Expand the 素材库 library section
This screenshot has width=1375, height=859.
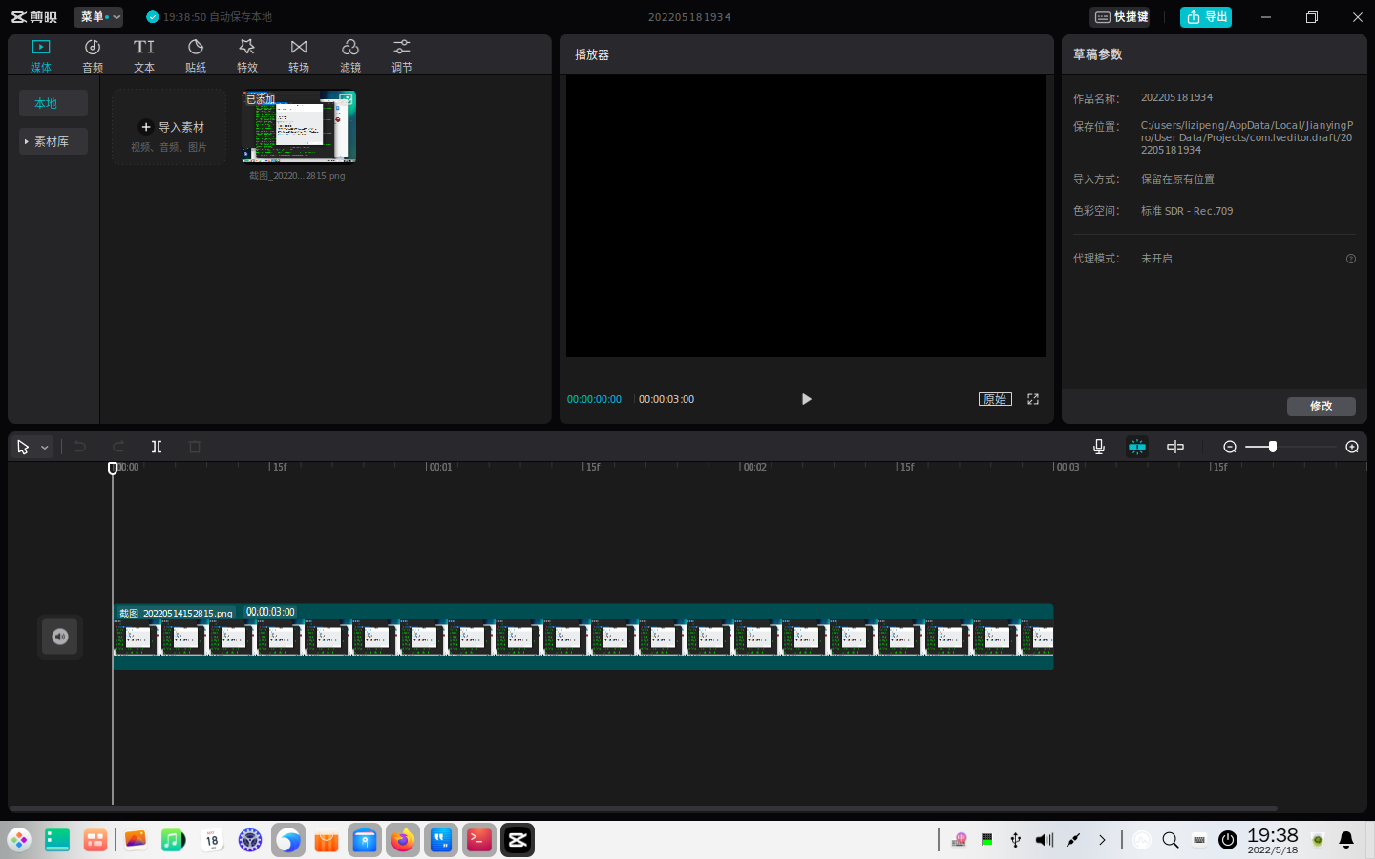53,141
